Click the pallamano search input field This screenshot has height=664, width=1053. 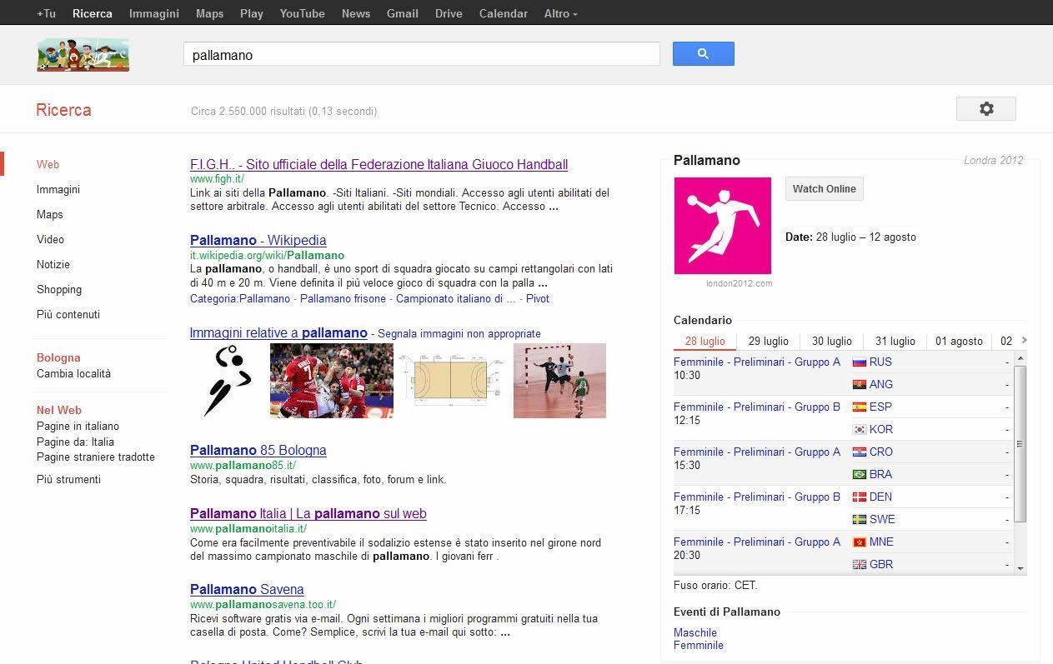(421, 55)
